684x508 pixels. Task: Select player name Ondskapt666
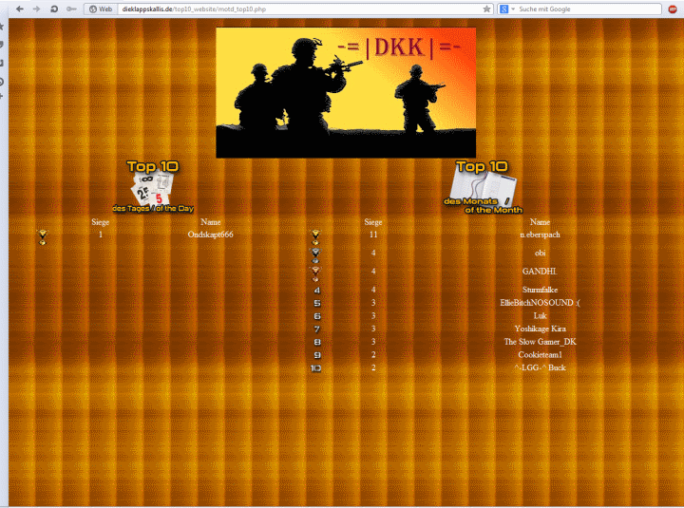tap(211, 235)
